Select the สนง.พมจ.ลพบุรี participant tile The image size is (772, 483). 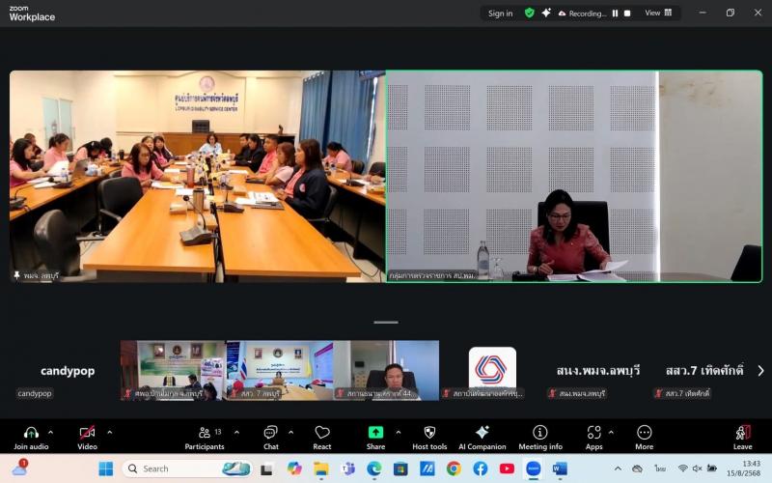598,371
